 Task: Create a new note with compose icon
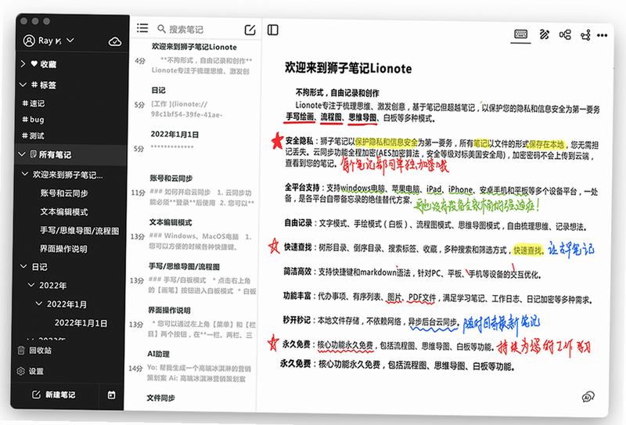coord(250,30)
